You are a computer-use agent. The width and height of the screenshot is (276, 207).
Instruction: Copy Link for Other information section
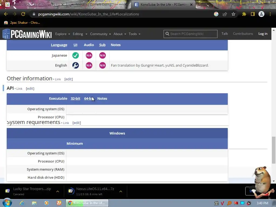click(58, 79)
